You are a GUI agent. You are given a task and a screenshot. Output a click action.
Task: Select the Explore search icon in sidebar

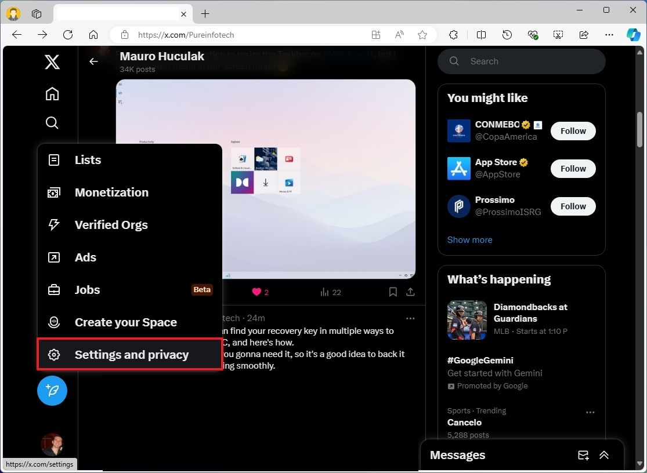52,122
